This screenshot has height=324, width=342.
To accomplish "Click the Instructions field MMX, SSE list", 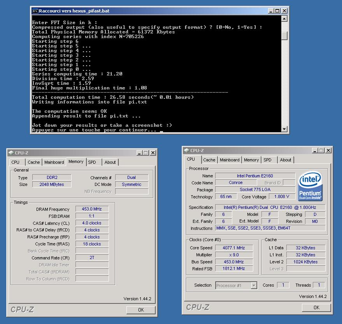I will click(x=270, y=228).
